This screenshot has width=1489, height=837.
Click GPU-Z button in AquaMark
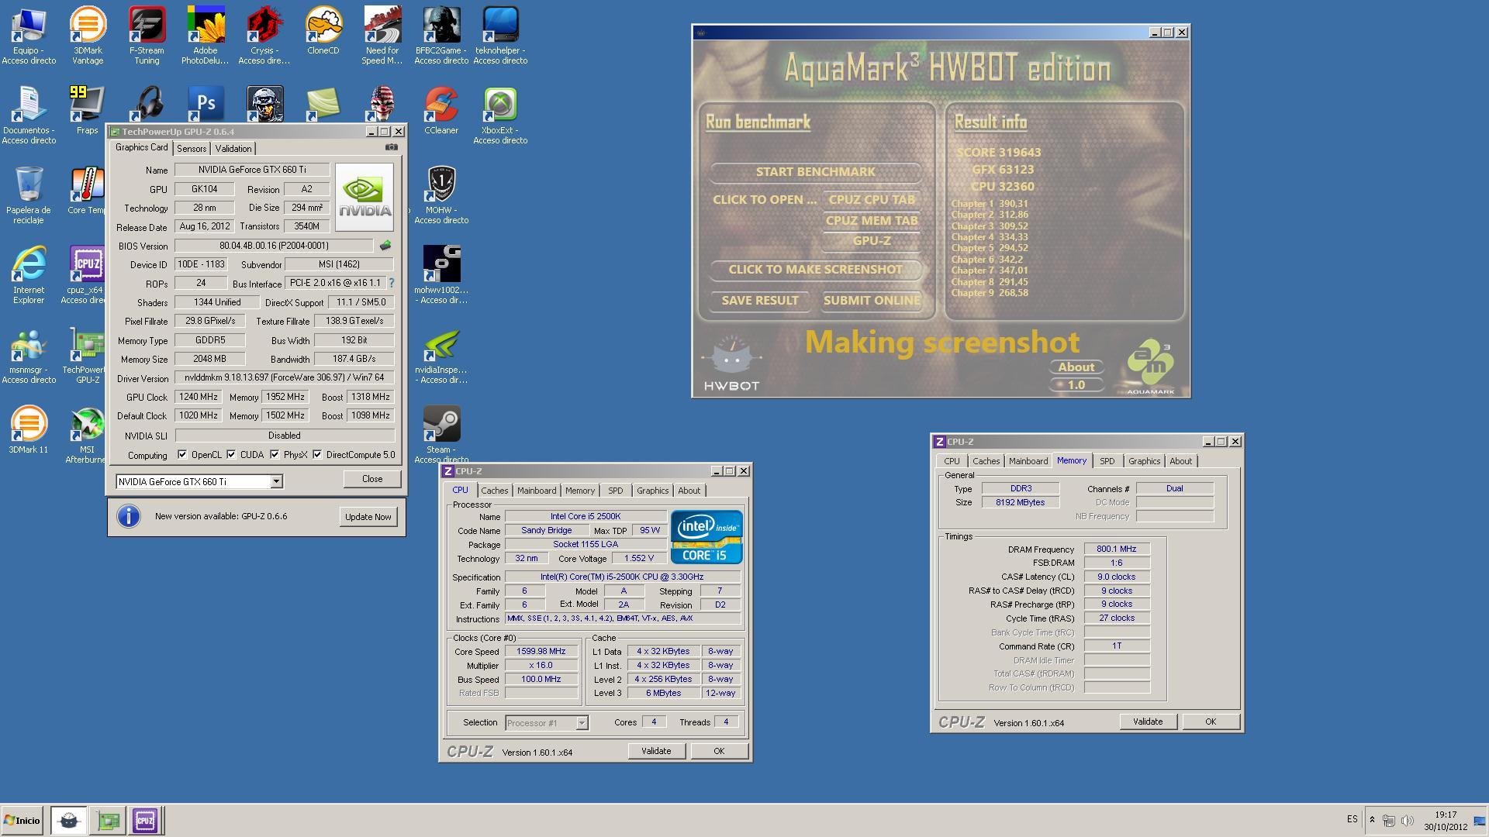872,241
